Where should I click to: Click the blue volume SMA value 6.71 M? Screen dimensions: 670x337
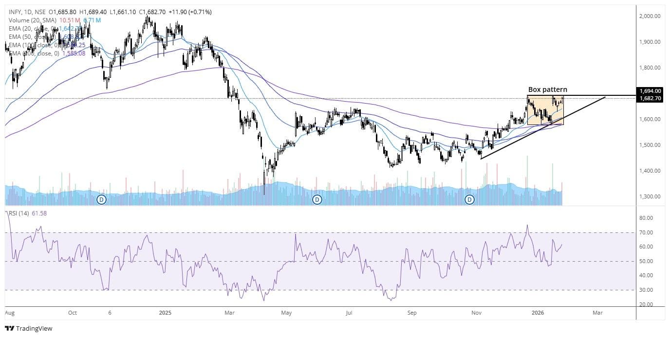click(91, 20)
